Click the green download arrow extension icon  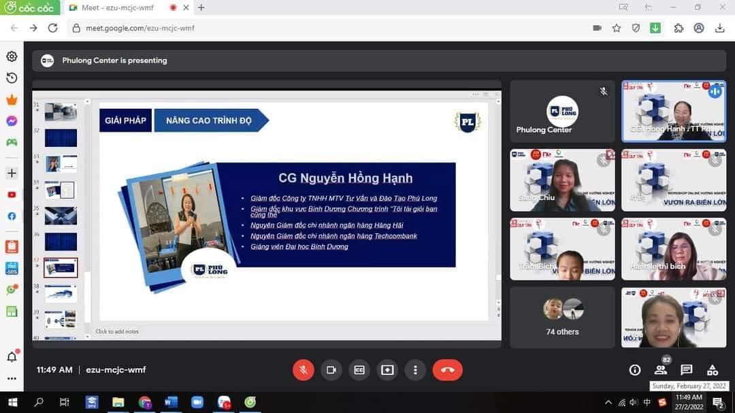655,28
